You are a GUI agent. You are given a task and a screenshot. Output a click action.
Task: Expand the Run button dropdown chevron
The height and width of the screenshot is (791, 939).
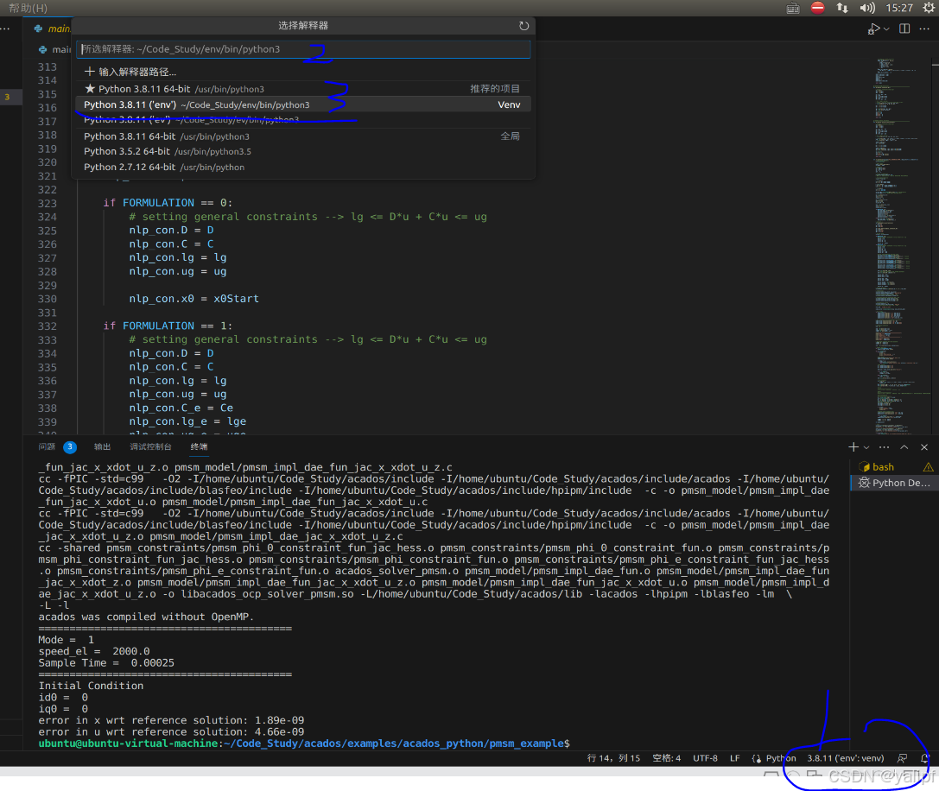coord(886,28)
